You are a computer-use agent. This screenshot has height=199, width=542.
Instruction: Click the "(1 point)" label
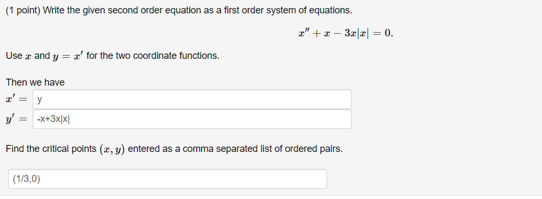pos(23,11)
